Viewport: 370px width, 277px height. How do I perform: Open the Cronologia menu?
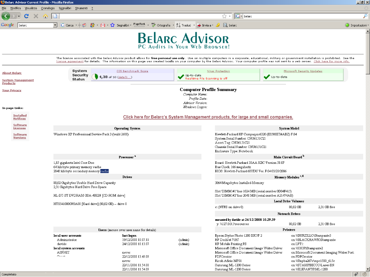click(x=48, y=8)
